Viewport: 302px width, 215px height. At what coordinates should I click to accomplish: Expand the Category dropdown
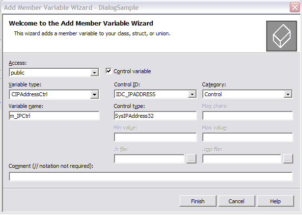pos(288,94)
